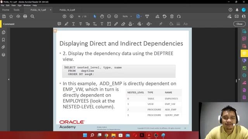
Task: Open the Tools tab
Action: 16,10
